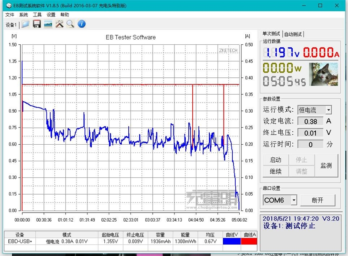Click the red 曲线A color swatch
The width and height of the screenshot is (348, 256).
249,241
